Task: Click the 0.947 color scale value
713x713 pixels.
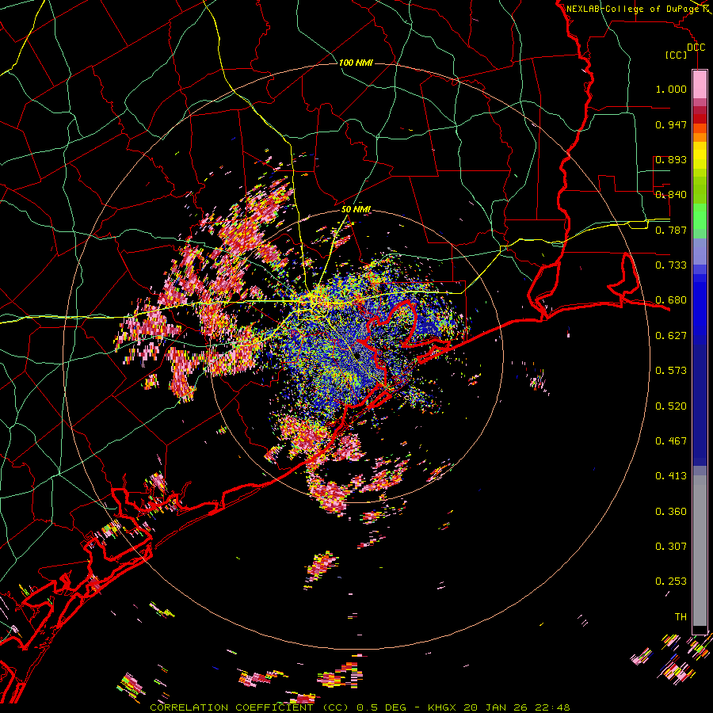Action: click(x=671, y=124)
